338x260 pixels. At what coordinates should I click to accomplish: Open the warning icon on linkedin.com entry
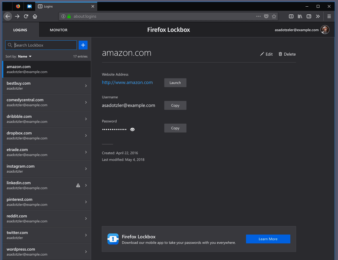78,185
